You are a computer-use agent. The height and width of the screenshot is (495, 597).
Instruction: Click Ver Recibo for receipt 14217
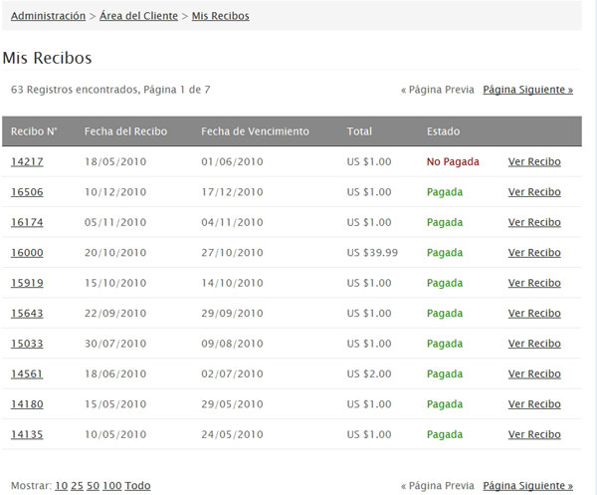[x=534, y=162]
